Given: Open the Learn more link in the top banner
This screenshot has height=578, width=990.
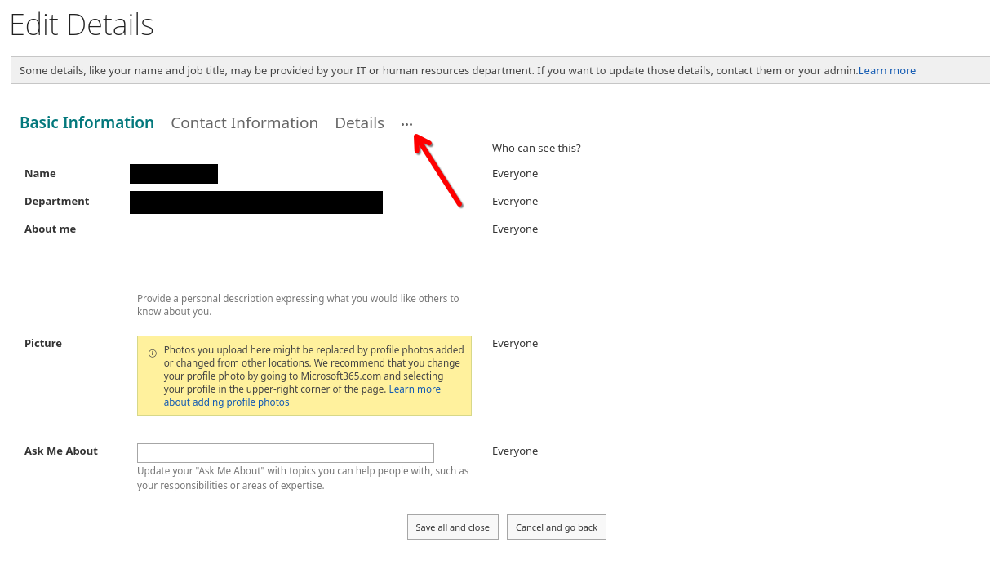Looking at the screenshot, I should pyautogui.click(x=886, y=70).
